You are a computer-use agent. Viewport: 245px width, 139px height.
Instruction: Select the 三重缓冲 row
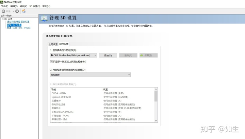102,101
